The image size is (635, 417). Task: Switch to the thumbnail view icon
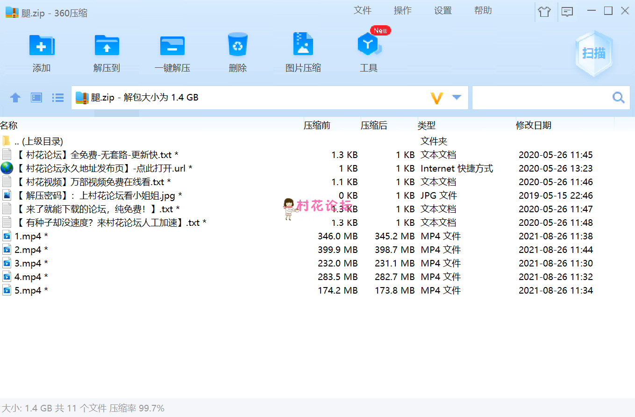pyautogui.click(x=36, y=98)
